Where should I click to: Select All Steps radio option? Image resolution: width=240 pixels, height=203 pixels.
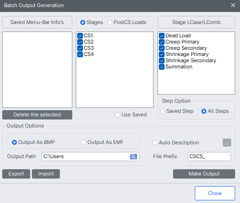[204, 111]
